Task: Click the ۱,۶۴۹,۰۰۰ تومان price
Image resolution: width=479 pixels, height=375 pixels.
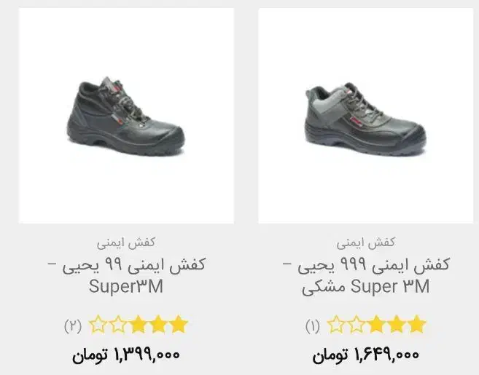Action: coord(365,355)
